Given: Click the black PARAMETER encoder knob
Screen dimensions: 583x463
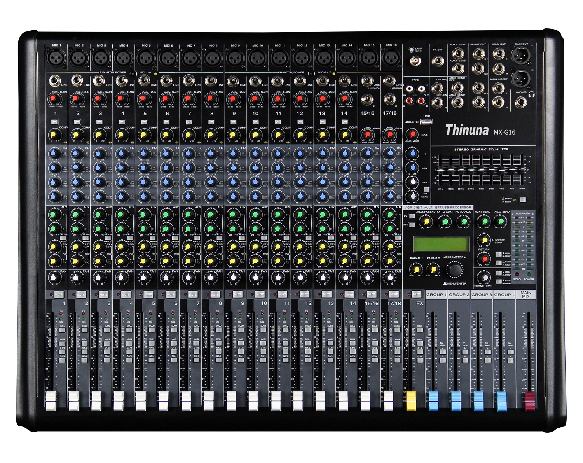Looking at the screenshot, I should (x=455, y=269).
